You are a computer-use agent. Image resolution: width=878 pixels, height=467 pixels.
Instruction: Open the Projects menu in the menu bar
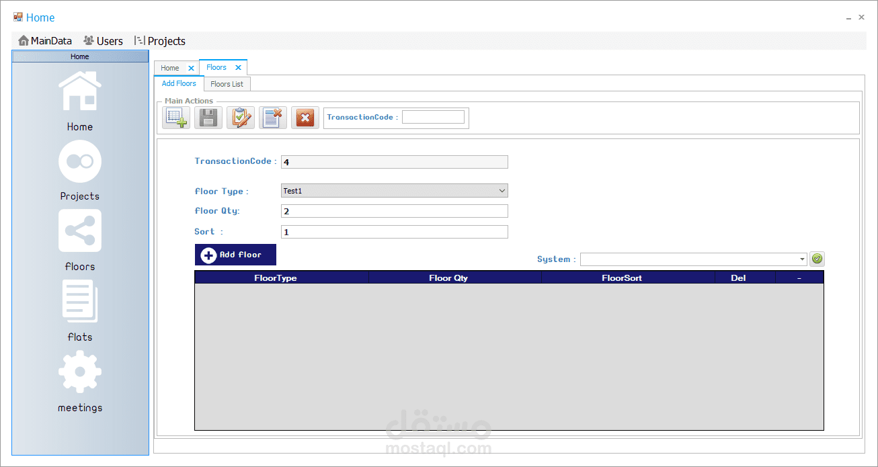(160, 41)
